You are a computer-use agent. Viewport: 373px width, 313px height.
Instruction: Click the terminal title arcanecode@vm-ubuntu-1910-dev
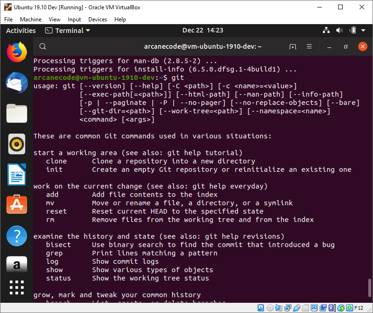point(203,46)
